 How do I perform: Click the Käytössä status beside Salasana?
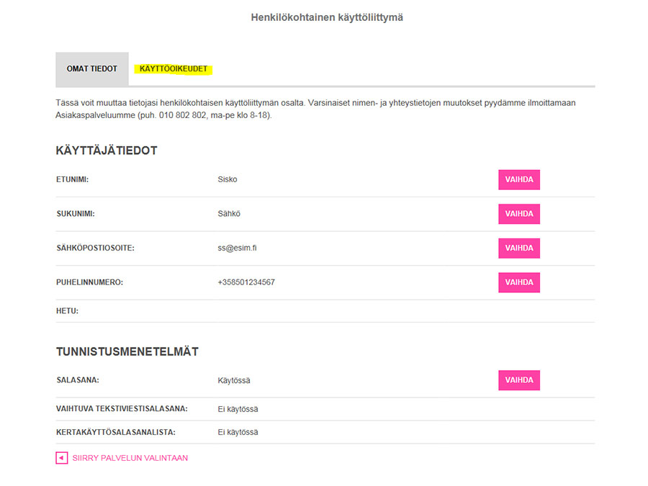click(x=234, y=380)
